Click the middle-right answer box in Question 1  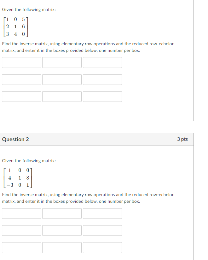click(x=102, y=79)
